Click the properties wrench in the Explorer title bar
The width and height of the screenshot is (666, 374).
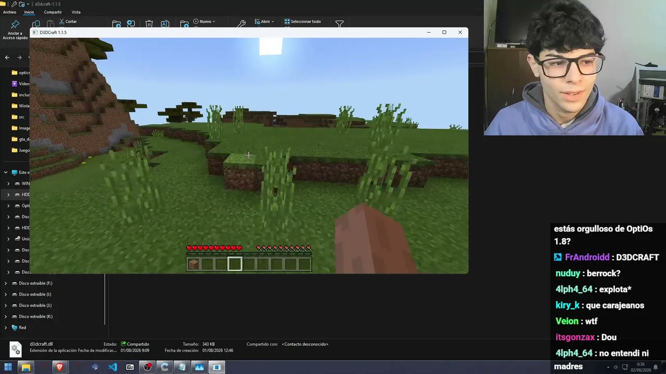pyautogui.click(x=14, y=4)
